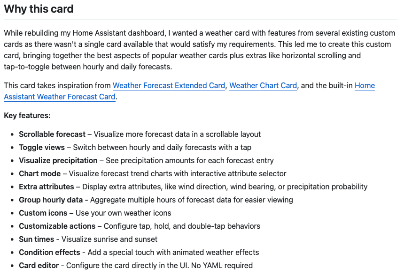Click the 'Extra attributes' bold term
Image resolution: width=404 pixels, height=277 pixels.
point(47,187)
